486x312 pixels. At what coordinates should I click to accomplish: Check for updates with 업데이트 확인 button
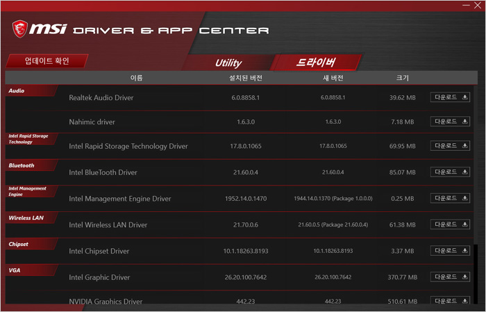(x=47, y=60)
